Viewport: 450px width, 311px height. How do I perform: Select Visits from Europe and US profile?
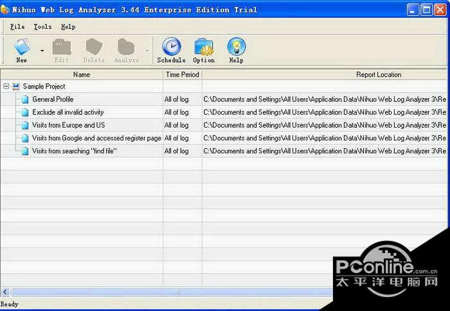(69, 125)
